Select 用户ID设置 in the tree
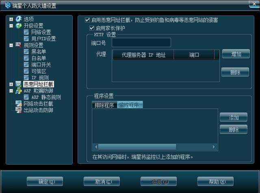 point(43,39)
